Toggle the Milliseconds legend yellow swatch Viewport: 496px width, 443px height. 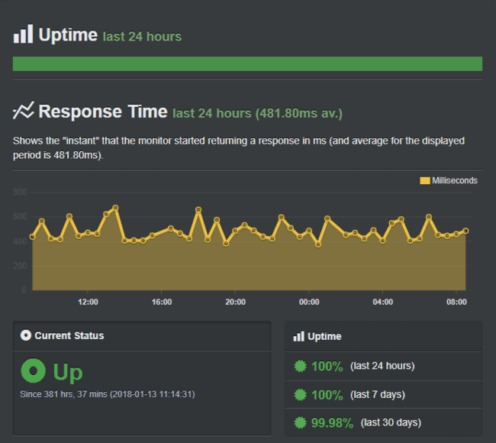425,181
